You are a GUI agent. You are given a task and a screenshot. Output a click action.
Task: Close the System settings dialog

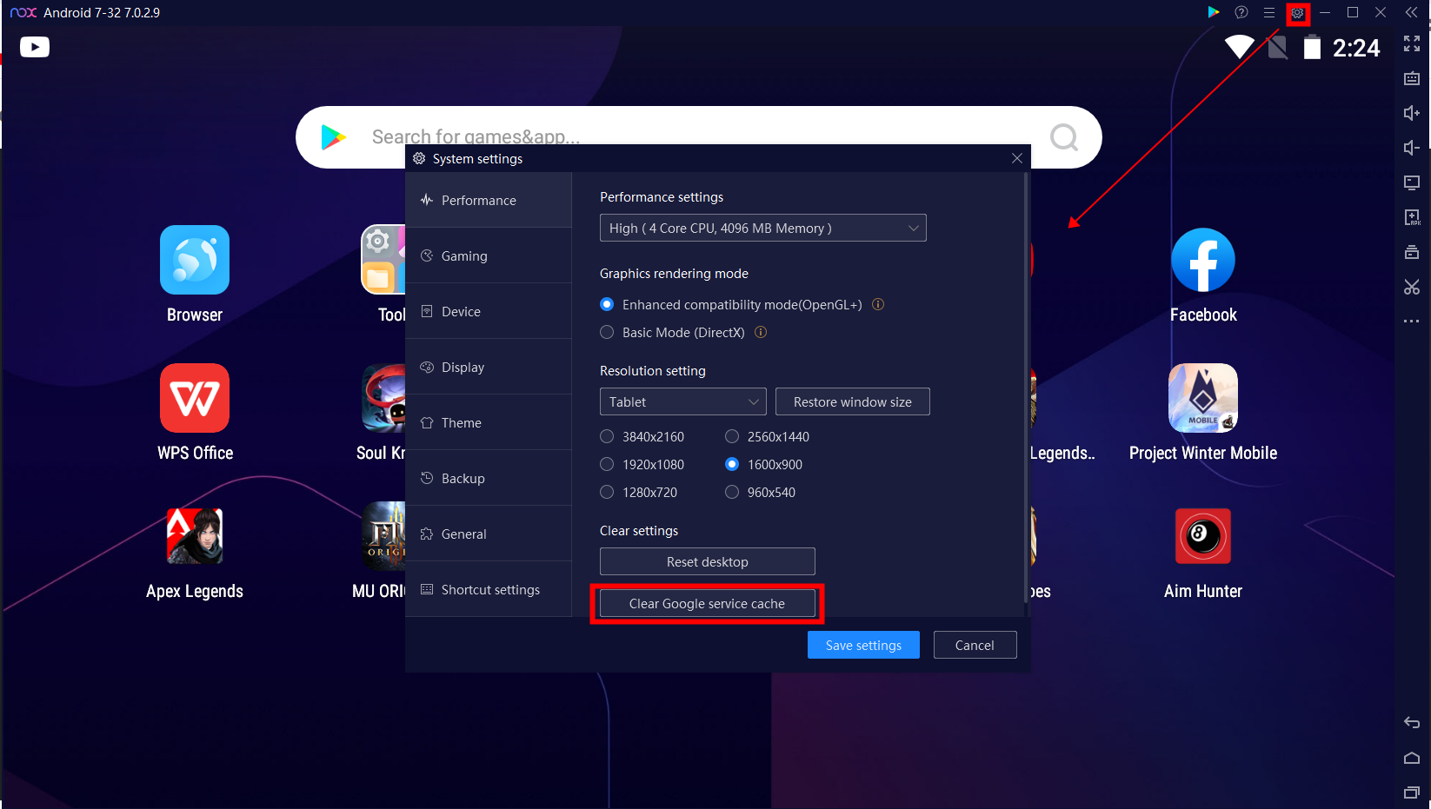click(x=1017, y=158)
